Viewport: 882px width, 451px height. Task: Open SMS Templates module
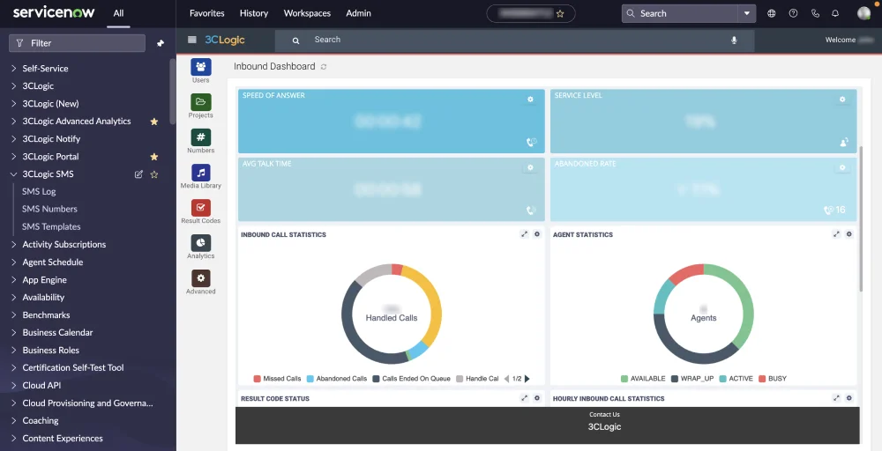51,227
